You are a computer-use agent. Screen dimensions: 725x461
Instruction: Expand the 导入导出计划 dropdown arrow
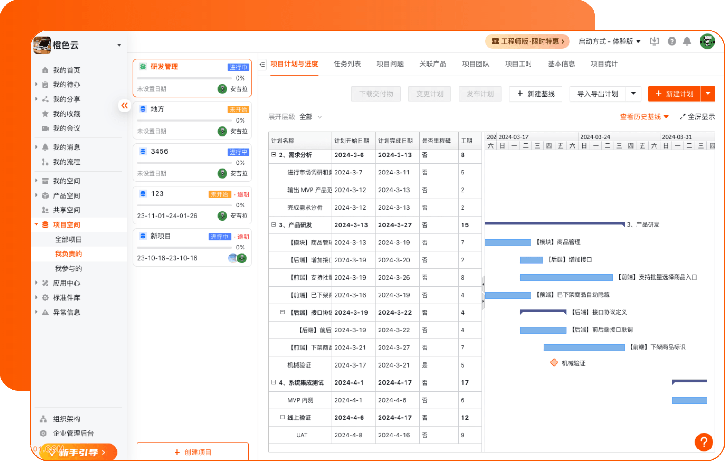coord(633,94)
